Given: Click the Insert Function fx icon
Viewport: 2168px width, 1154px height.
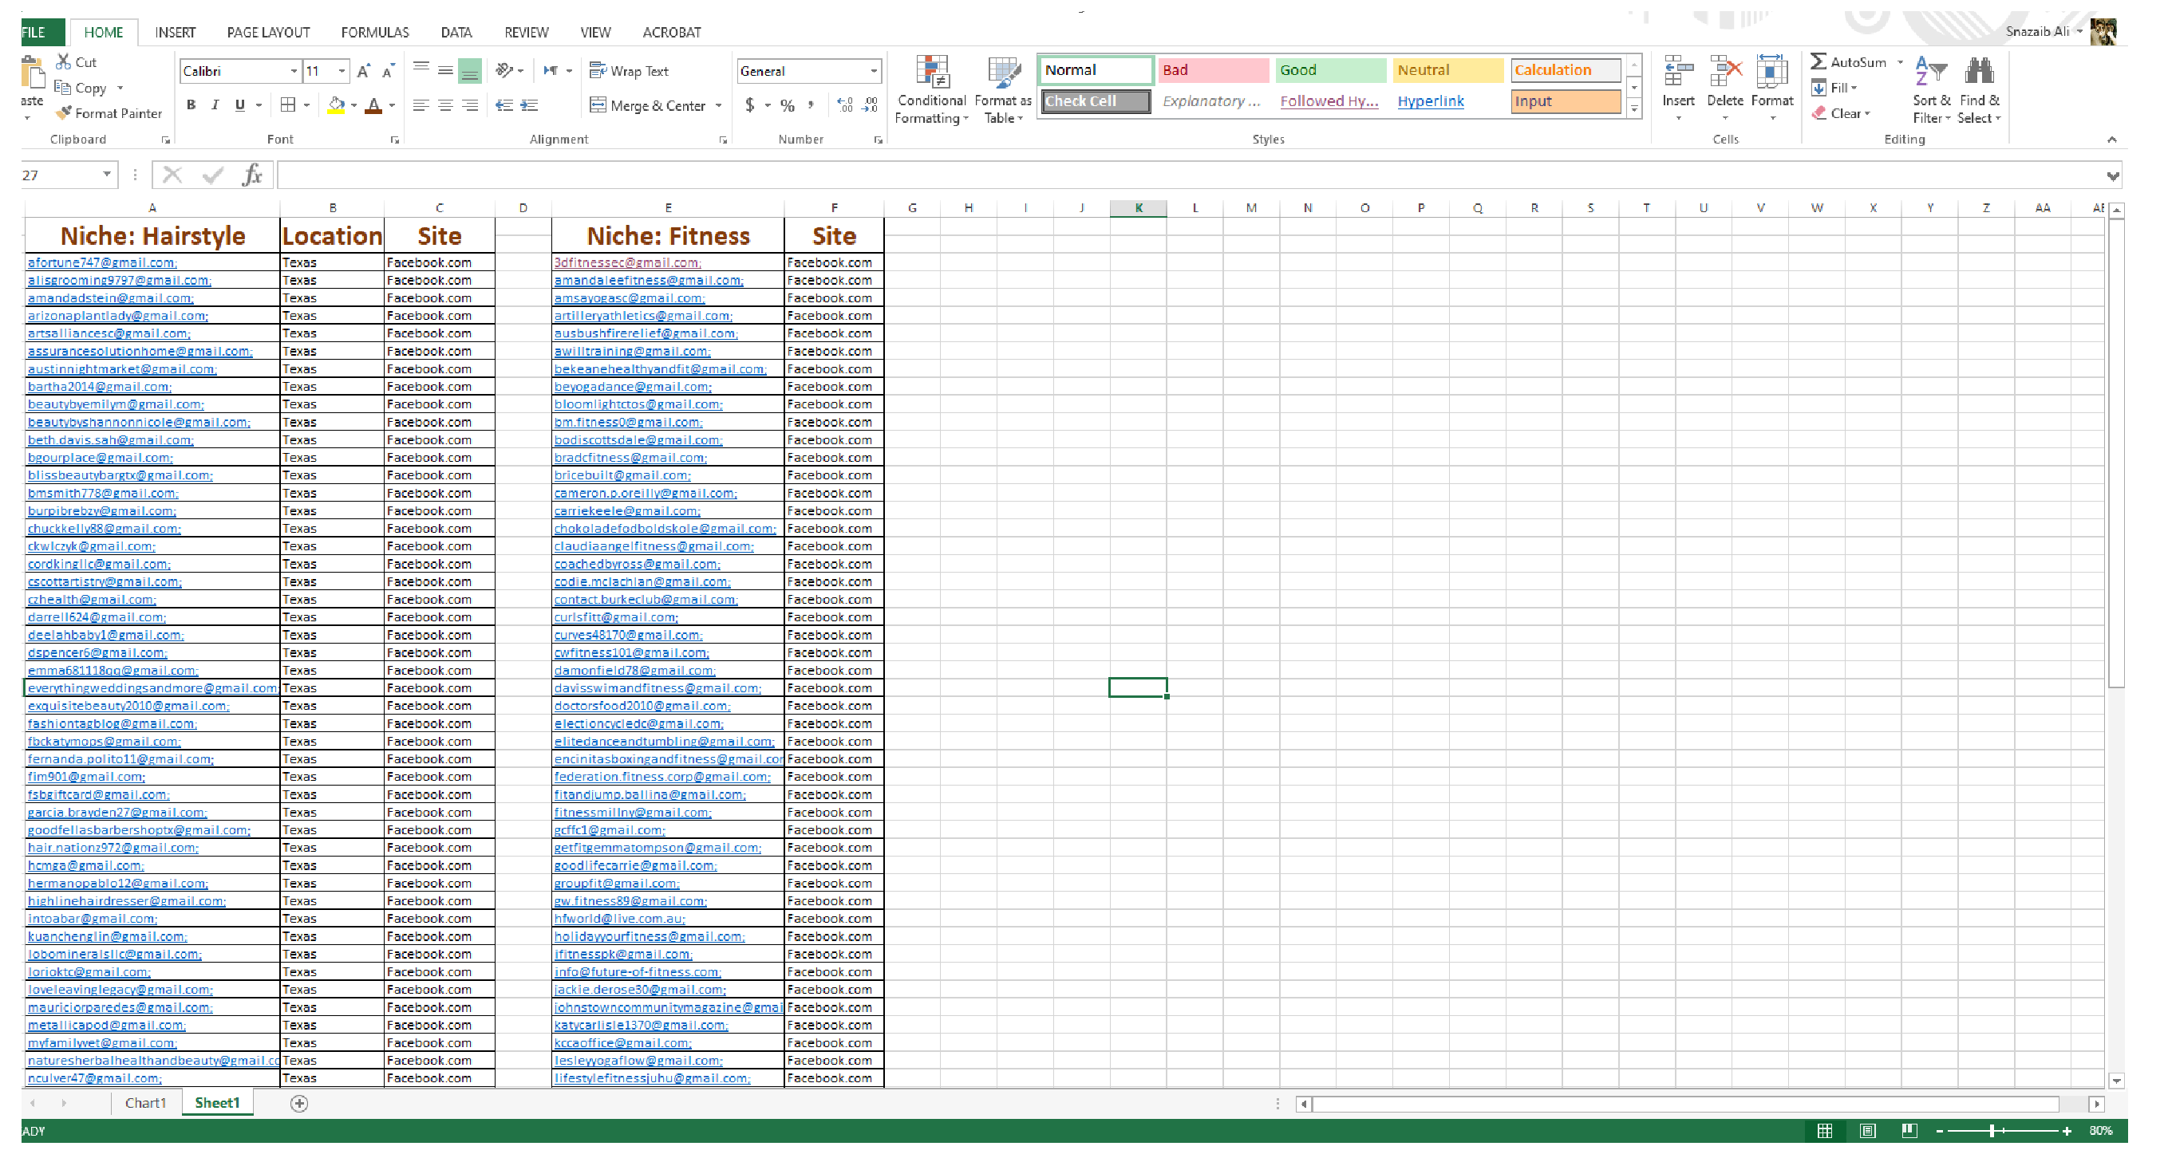Looking at the screenshot, I should point(251,175).
